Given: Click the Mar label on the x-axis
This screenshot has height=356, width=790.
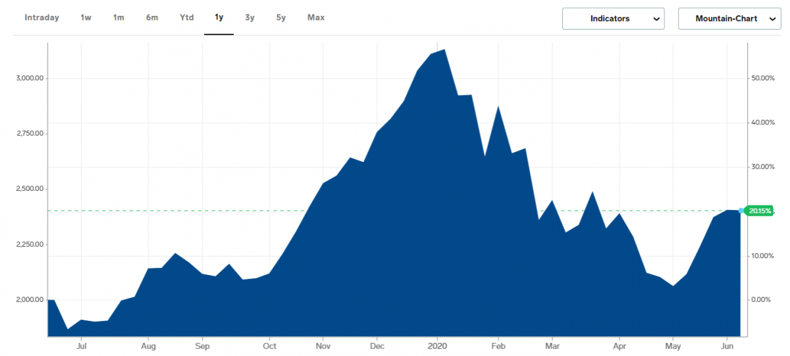Looking at the screenshot, I should 552,345.
